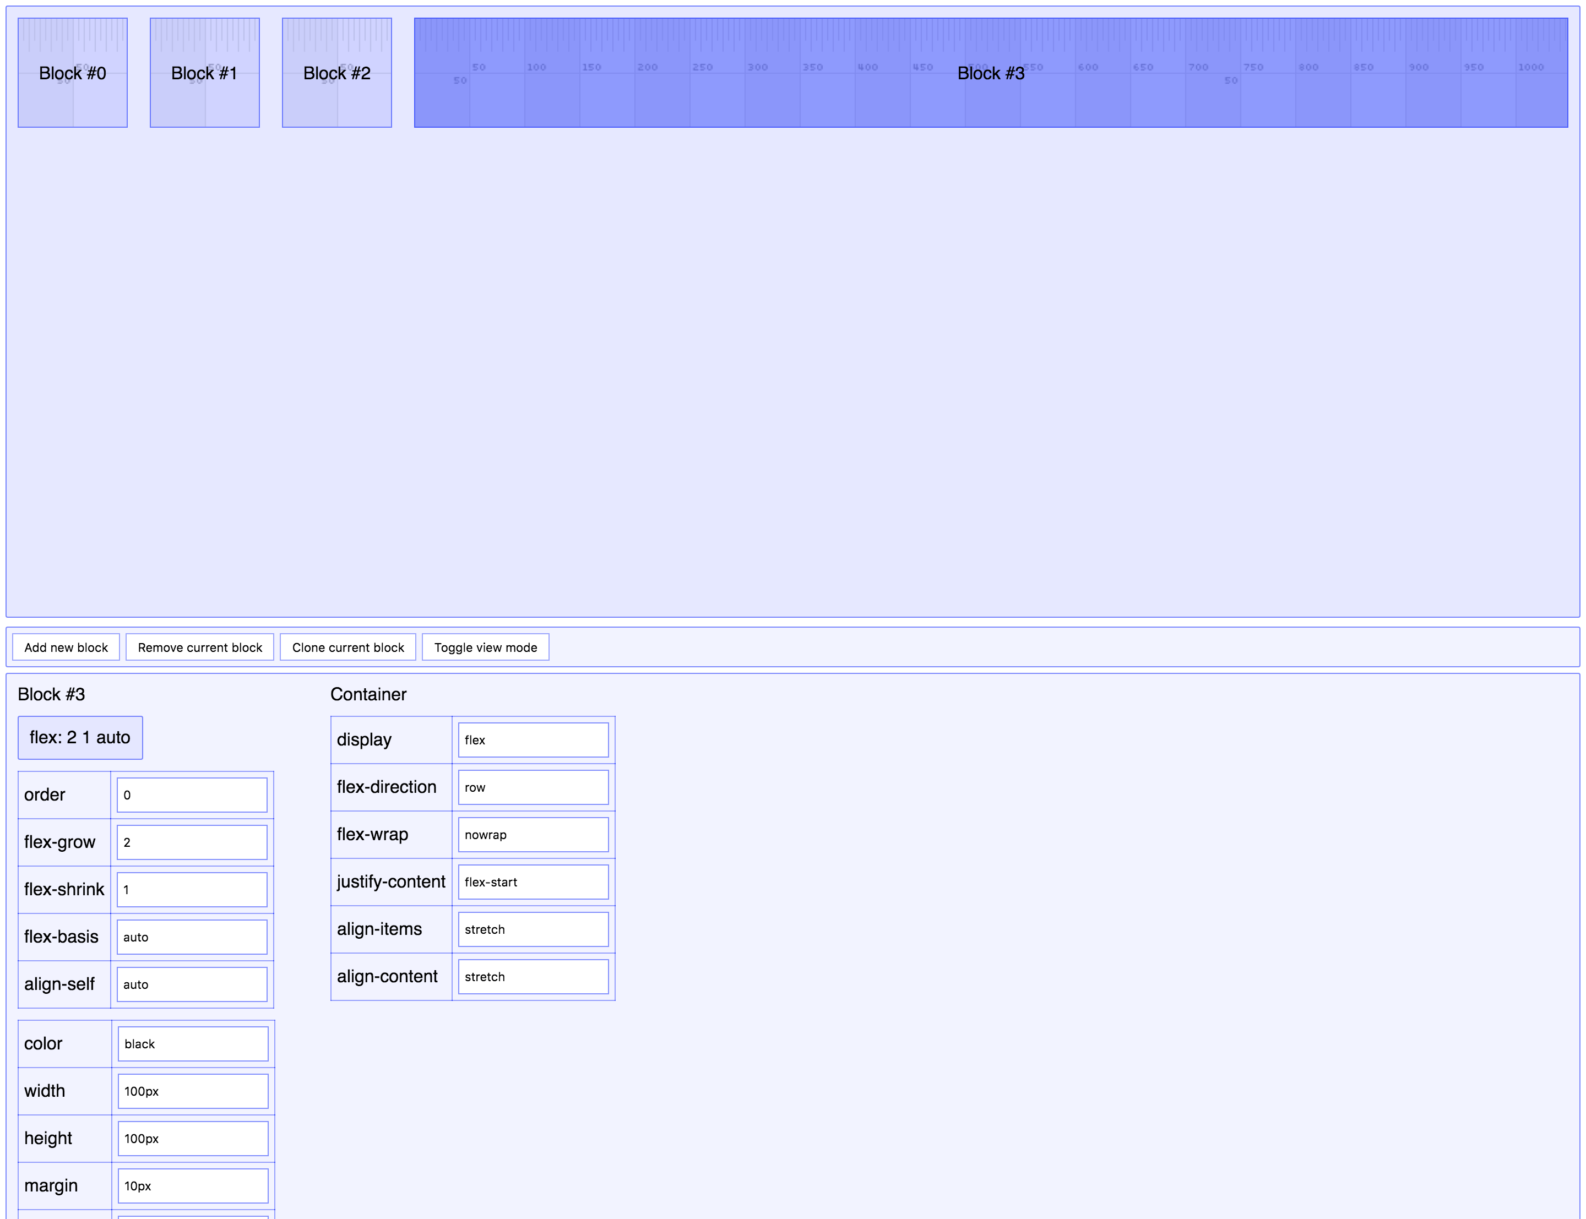Click the order input field
Viewport: 1586px width, 1219px height.
[192, 795]
